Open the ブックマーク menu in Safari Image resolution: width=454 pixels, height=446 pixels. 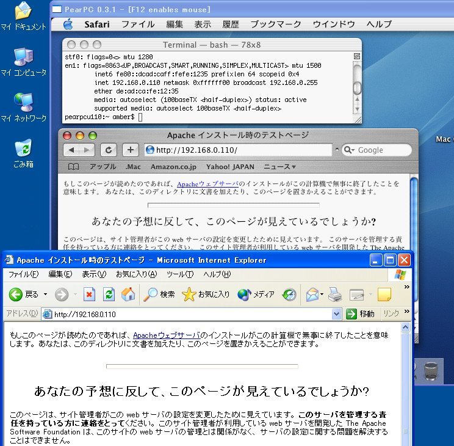coord(276,24)
